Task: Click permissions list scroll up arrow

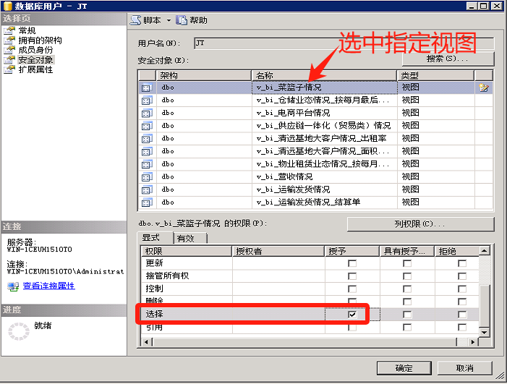Action: pos(484,251)
